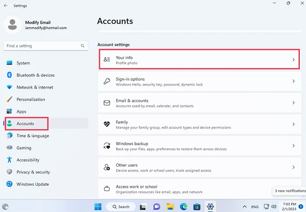Click the Email & accounts envelope icon
The height and width of the screenshot is (212, 306).
click(x=107, y=103)
